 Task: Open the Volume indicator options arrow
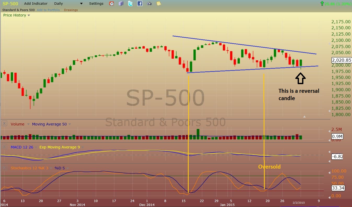pos(28,124)
